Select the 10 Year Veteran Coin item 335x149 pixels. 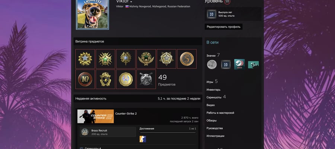85,79
